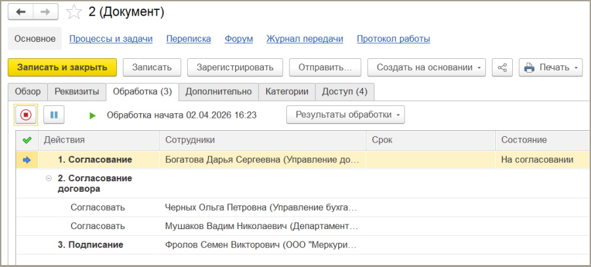Select the 'Обработка (3)' tab
The height and width of the screenshot is (267, 591).
(142, 92)
